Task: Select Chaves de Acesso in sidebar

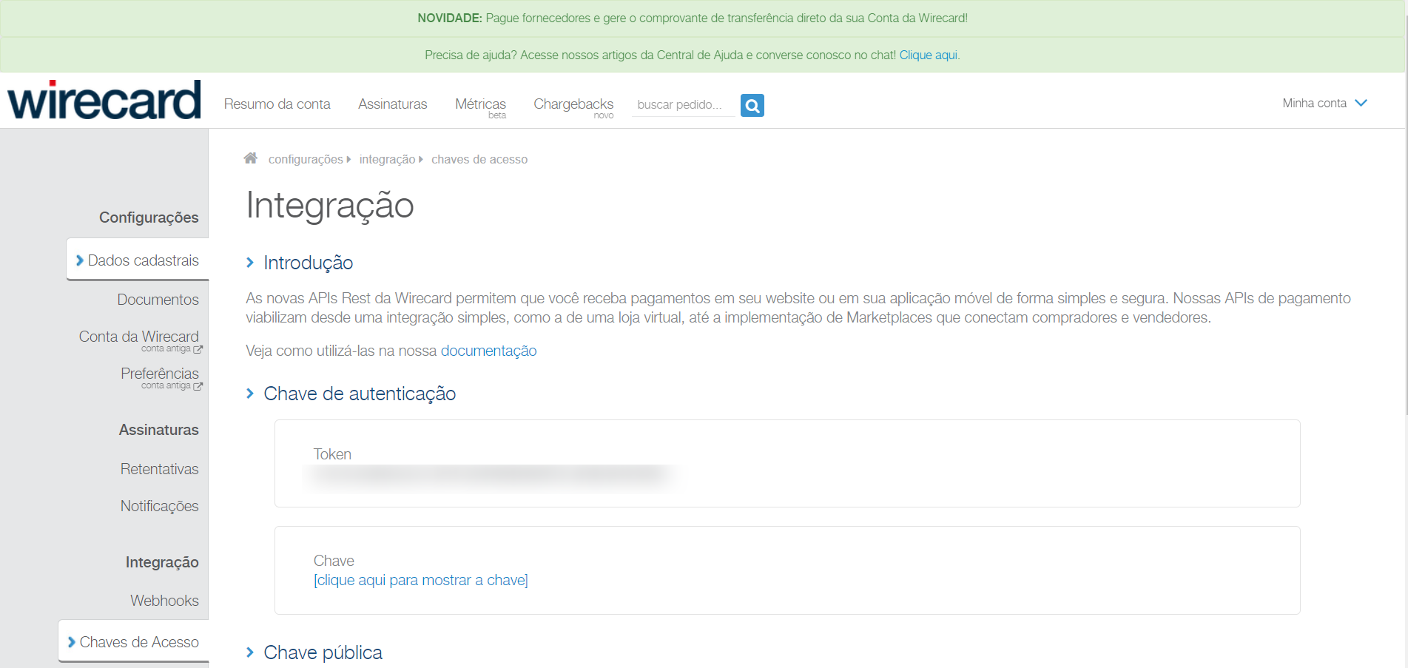Action: point(133,641)
